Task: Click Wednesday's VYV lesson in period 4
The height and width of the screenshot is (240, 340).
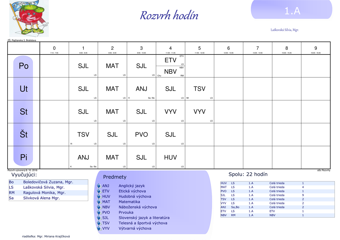Action: (x=171, y=112)
